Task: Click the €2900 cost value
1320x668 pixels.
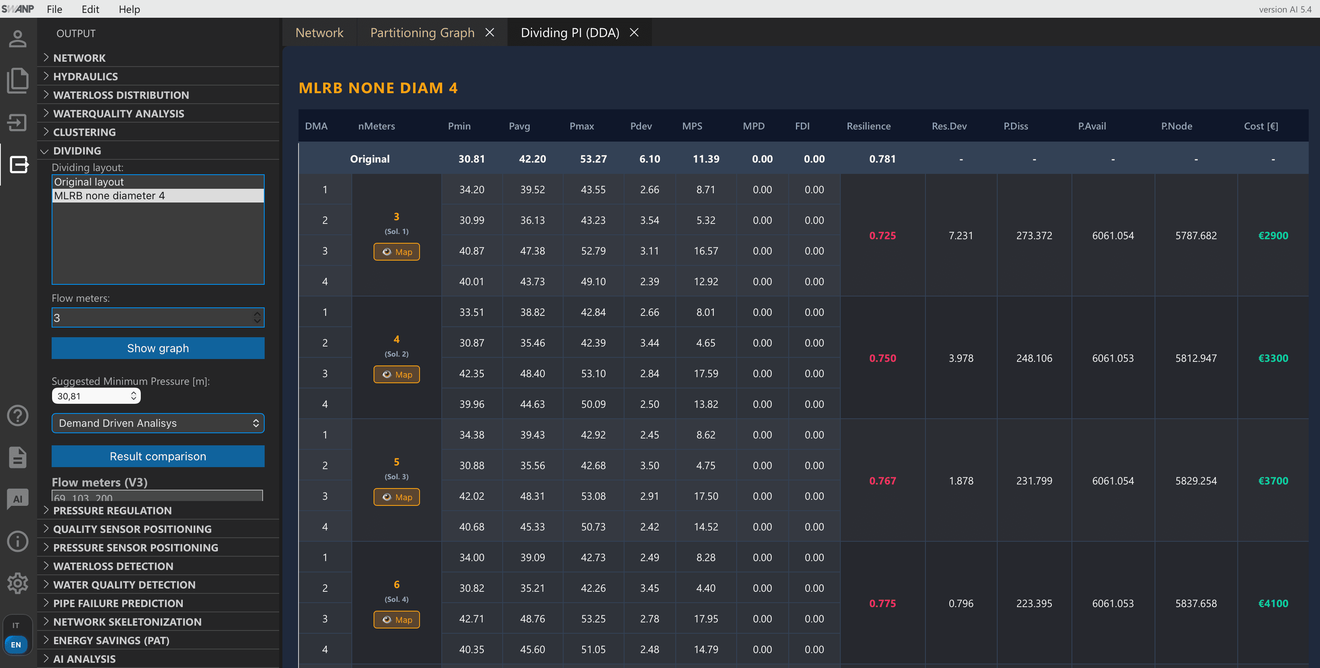Action: (1273, 235)
